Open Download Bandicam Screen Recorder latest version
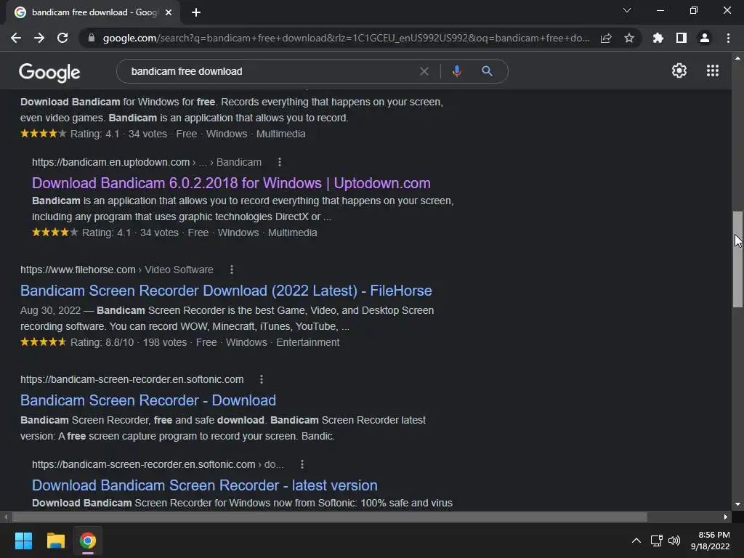The image size is (744, 558). click(204, 485)
